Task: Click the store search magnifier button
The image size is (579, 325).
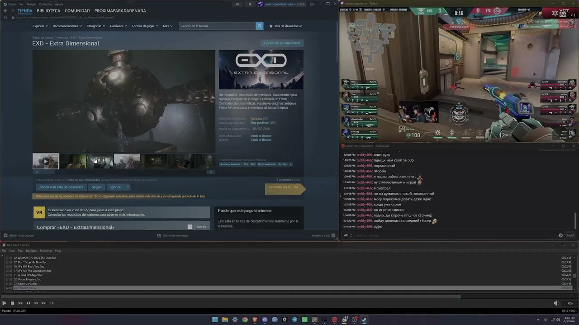Action: tap(260, 26)
